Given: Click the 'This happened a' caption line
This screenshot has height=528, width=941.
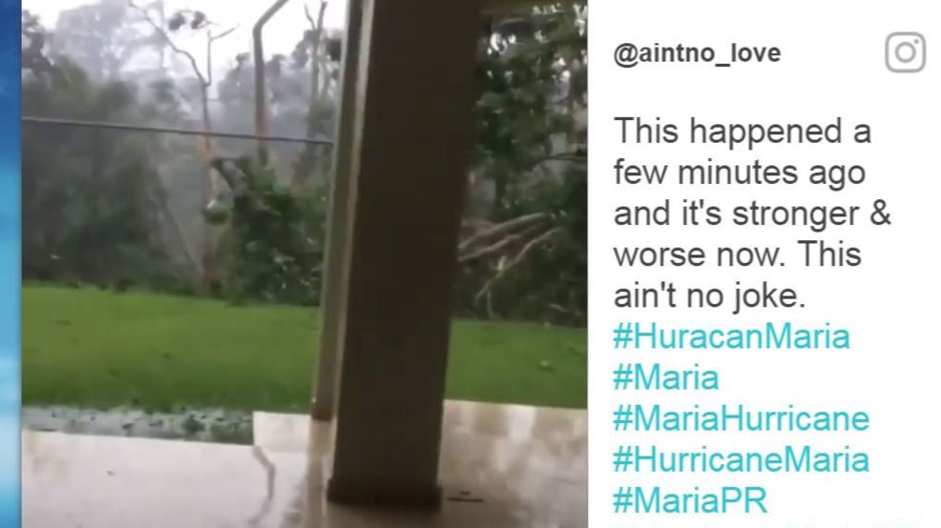Looking at the screenshot, I should (x=742, y=131).
